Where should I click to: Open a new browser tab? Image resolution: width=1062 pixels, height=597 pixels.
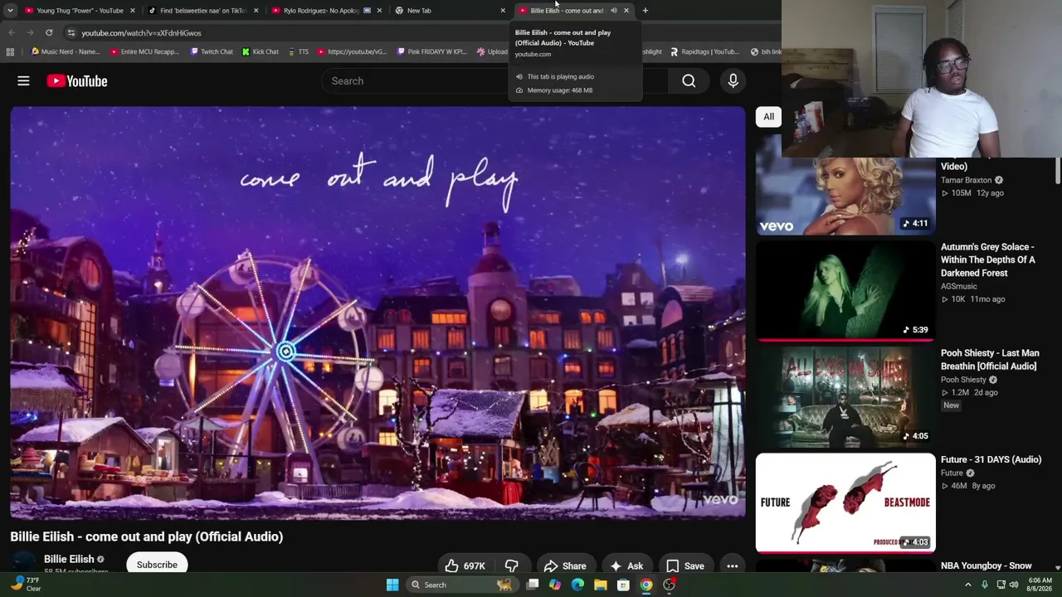click(x=645, y=11)
